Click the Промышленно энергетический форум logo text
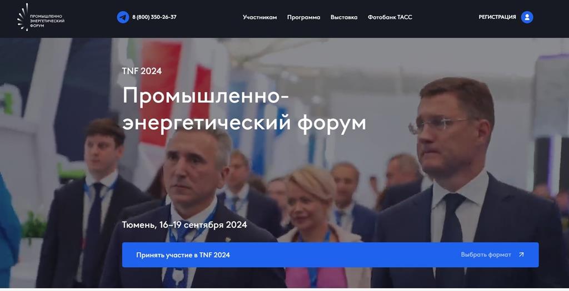 [x=47, y=21]
